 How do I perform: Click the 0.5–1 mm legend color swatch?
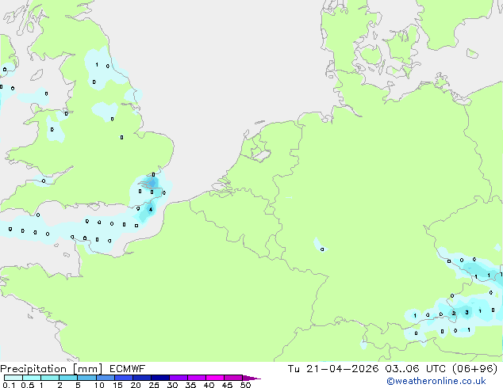click(32, 378)
